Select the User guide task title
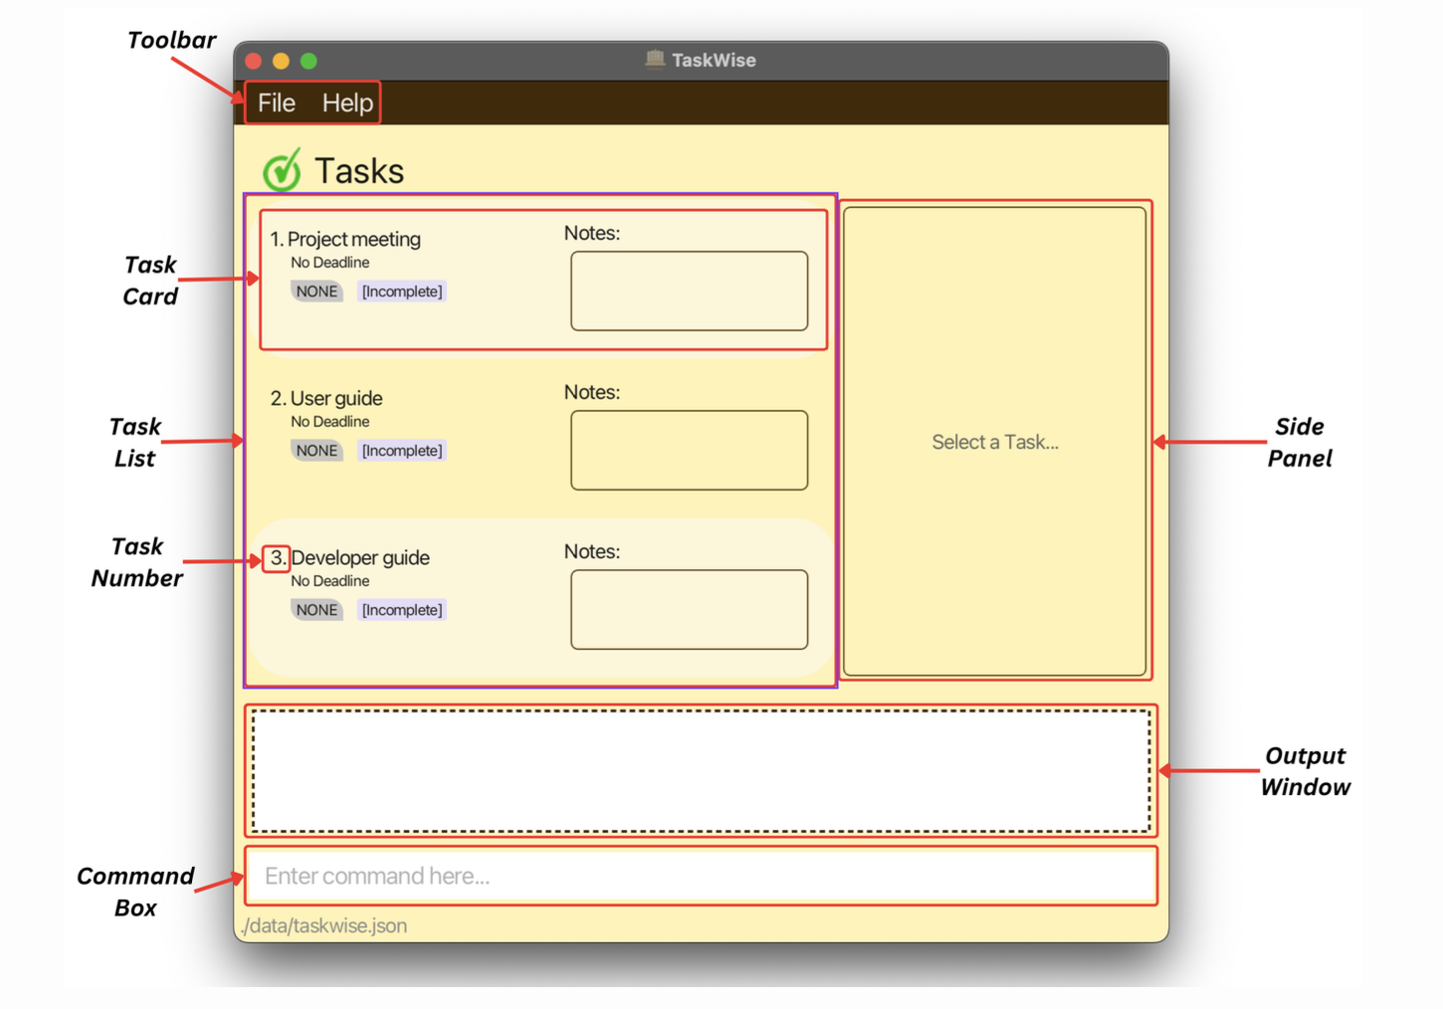 tap(336, 398)
